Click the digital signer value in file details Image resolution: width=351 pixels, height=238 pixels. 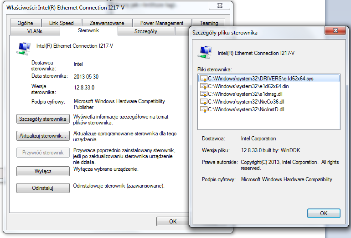click(287, 179)
